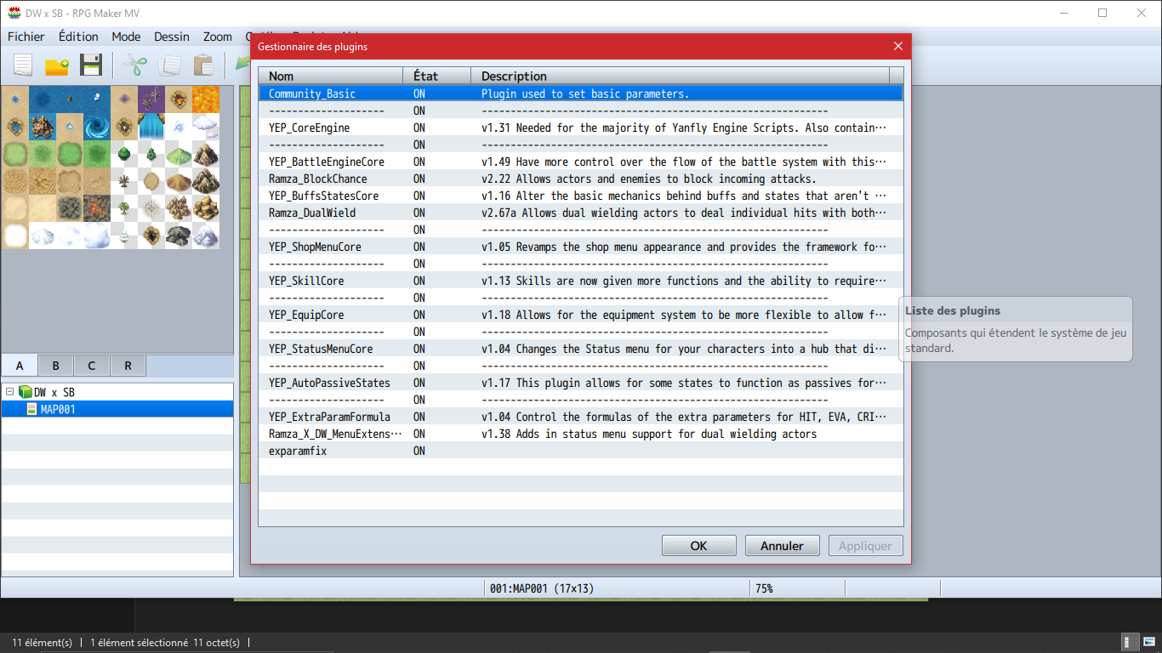Click the Cut scissors icon
1162x653 pixels.
coord(135,65)
